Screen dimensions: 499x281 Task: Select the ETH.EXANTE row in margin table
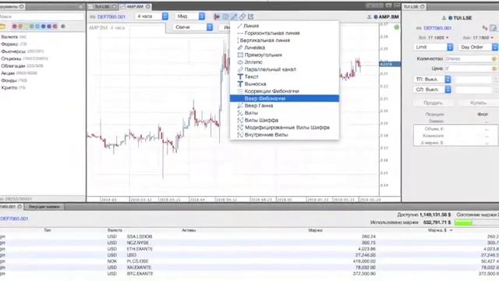coord(249,249)
